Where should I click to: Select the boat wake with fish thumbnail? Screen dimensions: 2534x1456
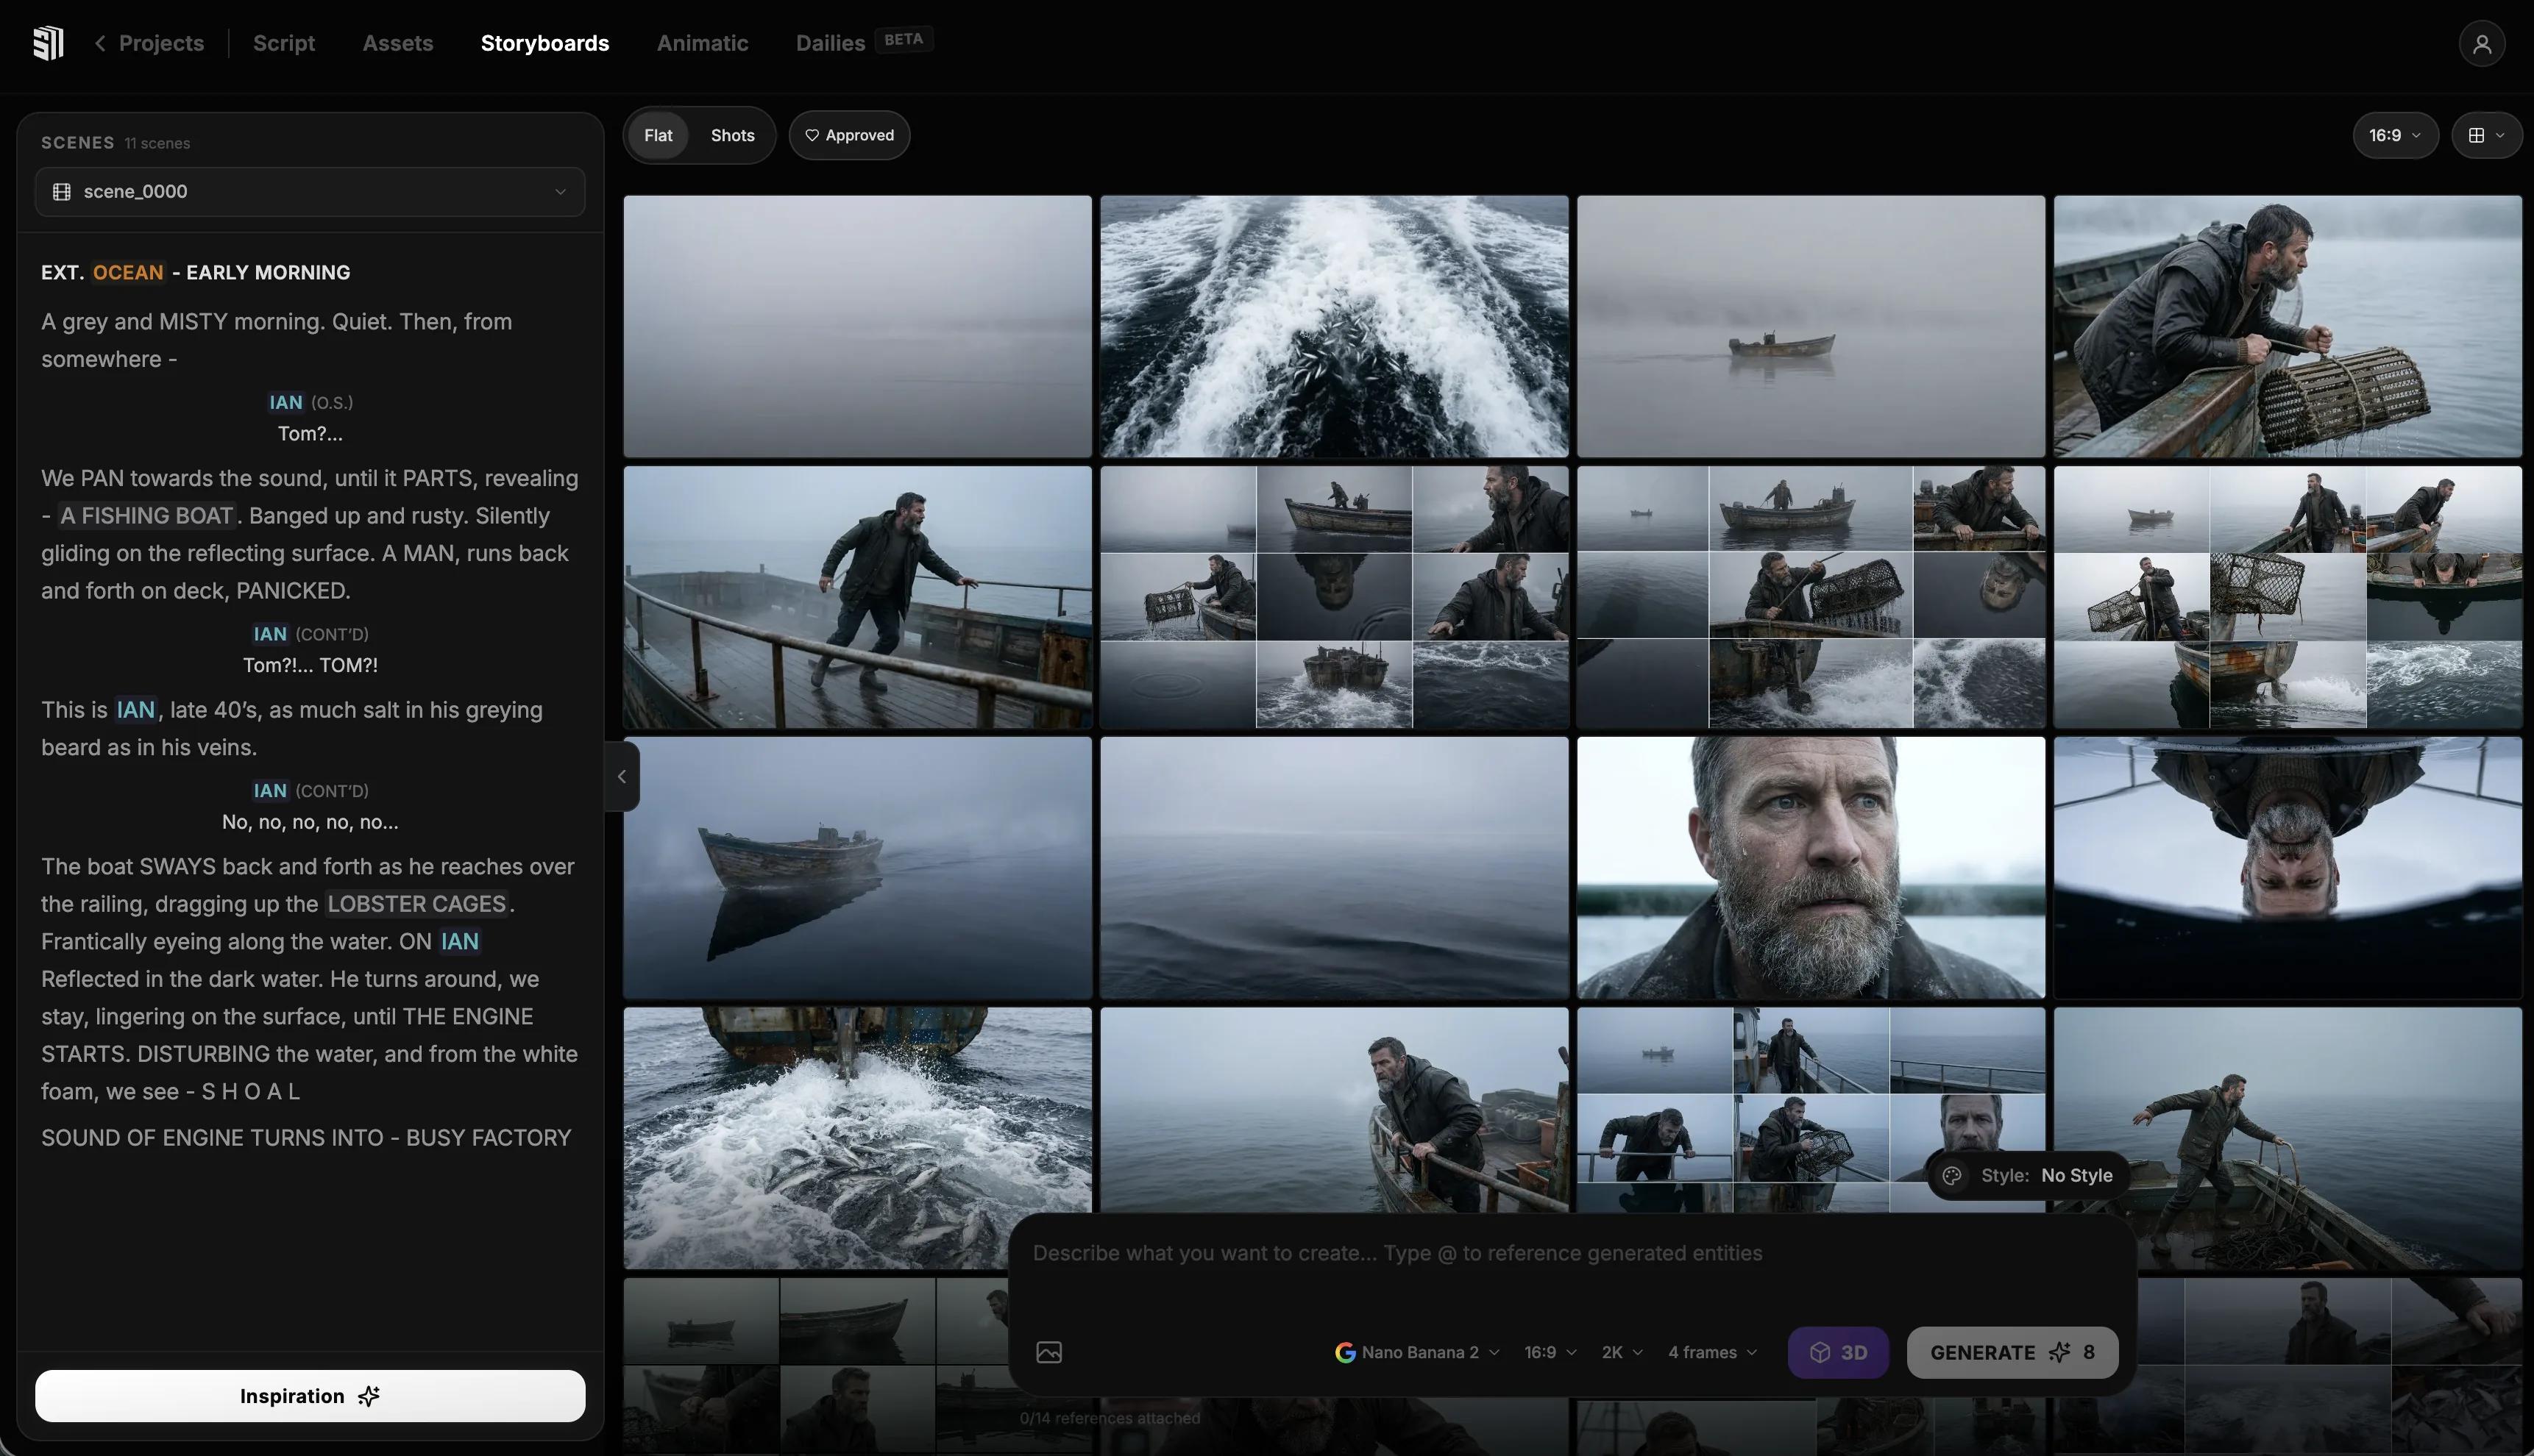pos(1335,326)
